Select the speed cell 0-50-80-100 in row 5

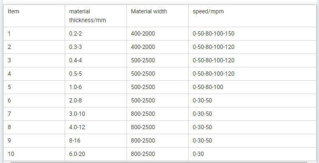(x=252, y=87)
